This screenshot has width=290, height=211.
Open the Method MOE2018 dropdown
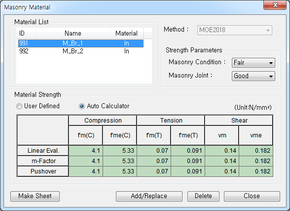(235, 30)
